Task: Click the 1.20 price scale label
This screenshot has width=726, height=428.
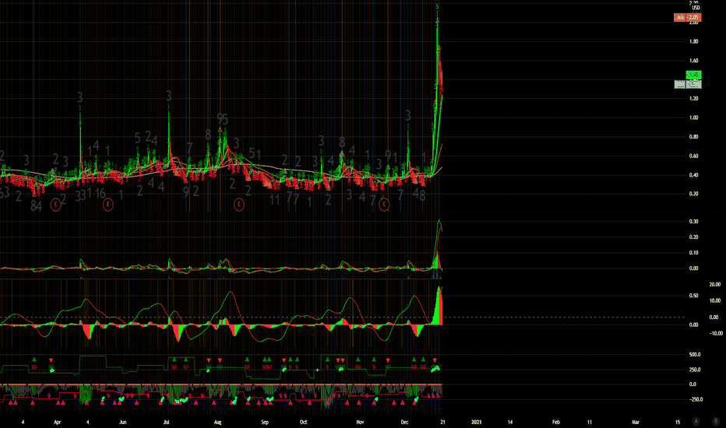Action: click(693, 99)
